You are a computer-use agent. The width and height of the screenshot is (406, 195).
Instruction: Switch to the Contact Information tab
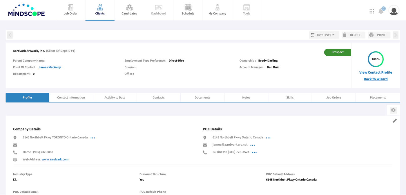click(71, 97)
